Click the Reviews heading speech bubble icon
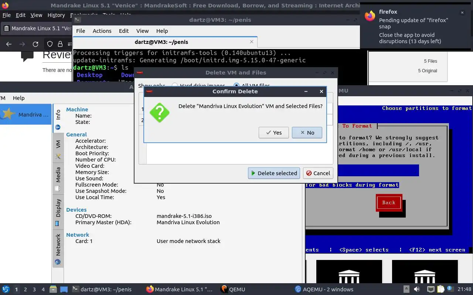This screenshot has height=295, width=473. coord(27,56)
